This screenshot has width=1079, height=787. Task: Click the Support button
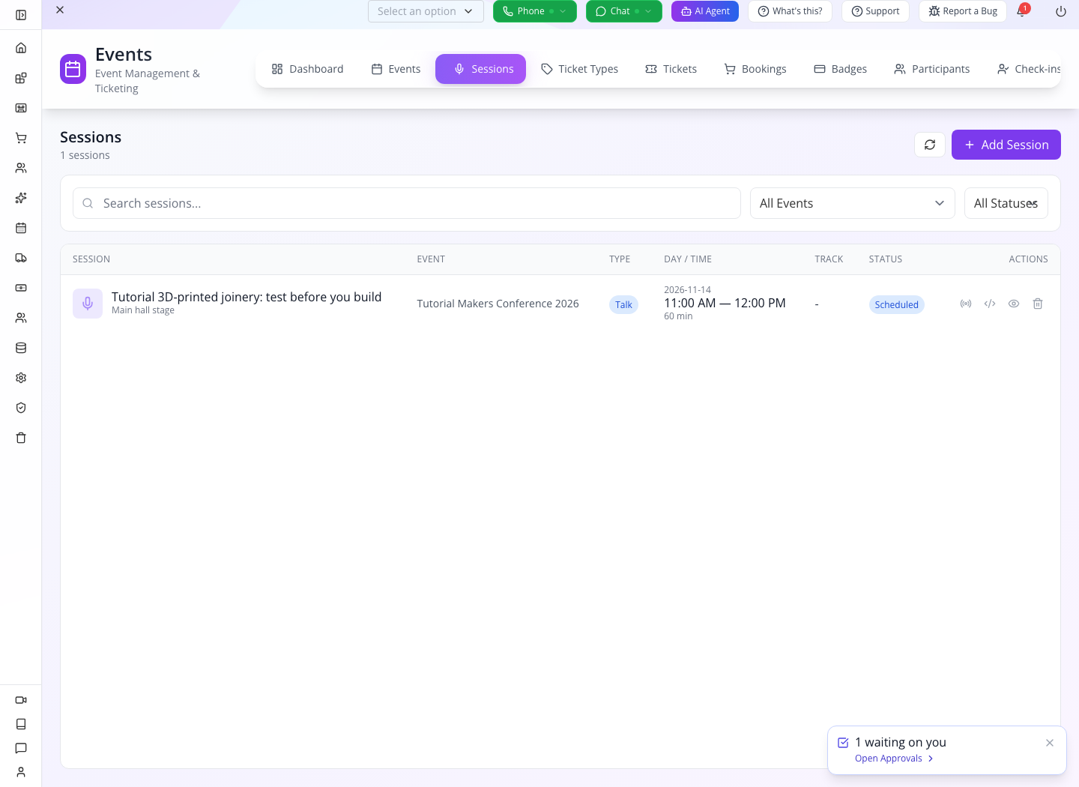(x=875, y=11)
